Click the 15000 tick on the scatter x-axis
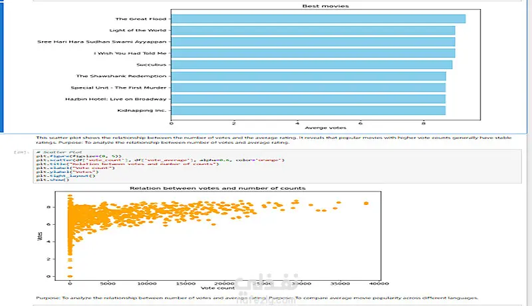The width and height of the screenshot is (532, 306). (x=186, y=283)
